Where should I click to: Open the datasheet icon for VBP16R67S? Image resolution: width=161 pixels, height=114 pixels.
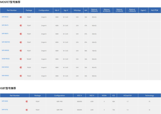click(21, 34)
